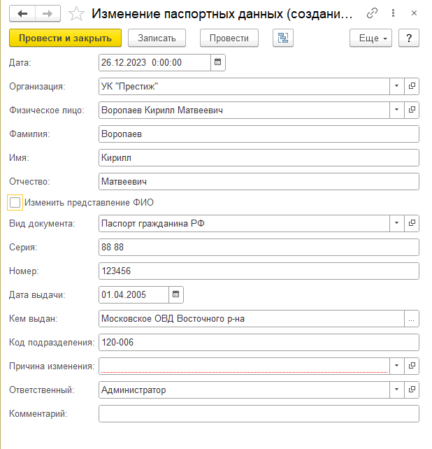Open calendar picker for Дата field
432x449 pixels.
(x=217, y=62)
